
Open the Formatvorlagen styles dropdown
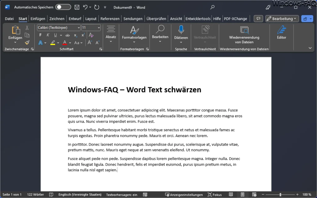(x=134, y=34)
